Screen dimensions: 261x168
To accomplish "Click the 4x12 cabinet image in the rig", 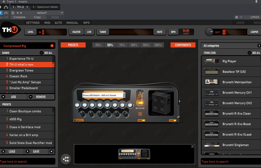I will click(161, 103).
